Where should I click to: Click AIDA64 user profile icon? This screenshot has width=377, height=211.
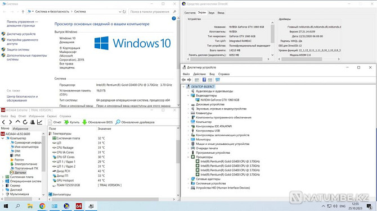pos(32,122)
